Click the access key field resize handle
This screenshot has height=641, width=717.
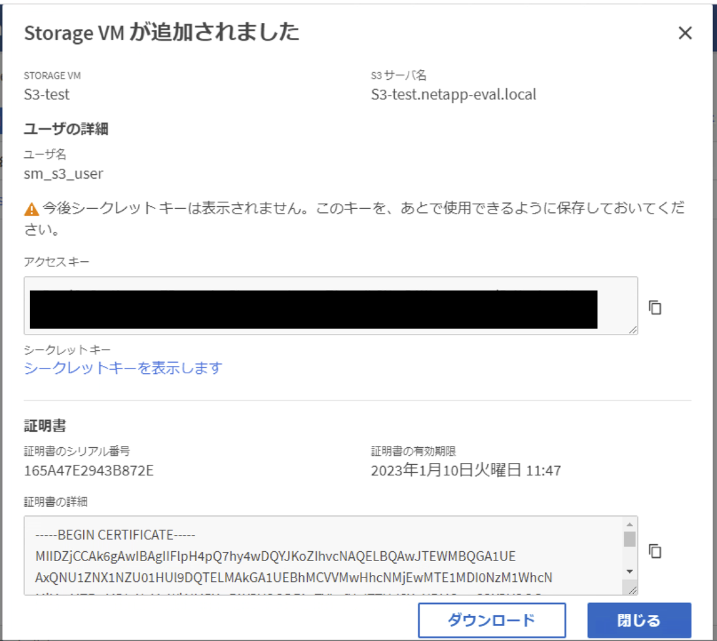633,330
